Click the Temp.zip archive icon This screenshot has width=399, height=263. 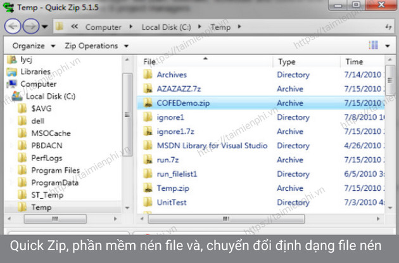(147, 188)
